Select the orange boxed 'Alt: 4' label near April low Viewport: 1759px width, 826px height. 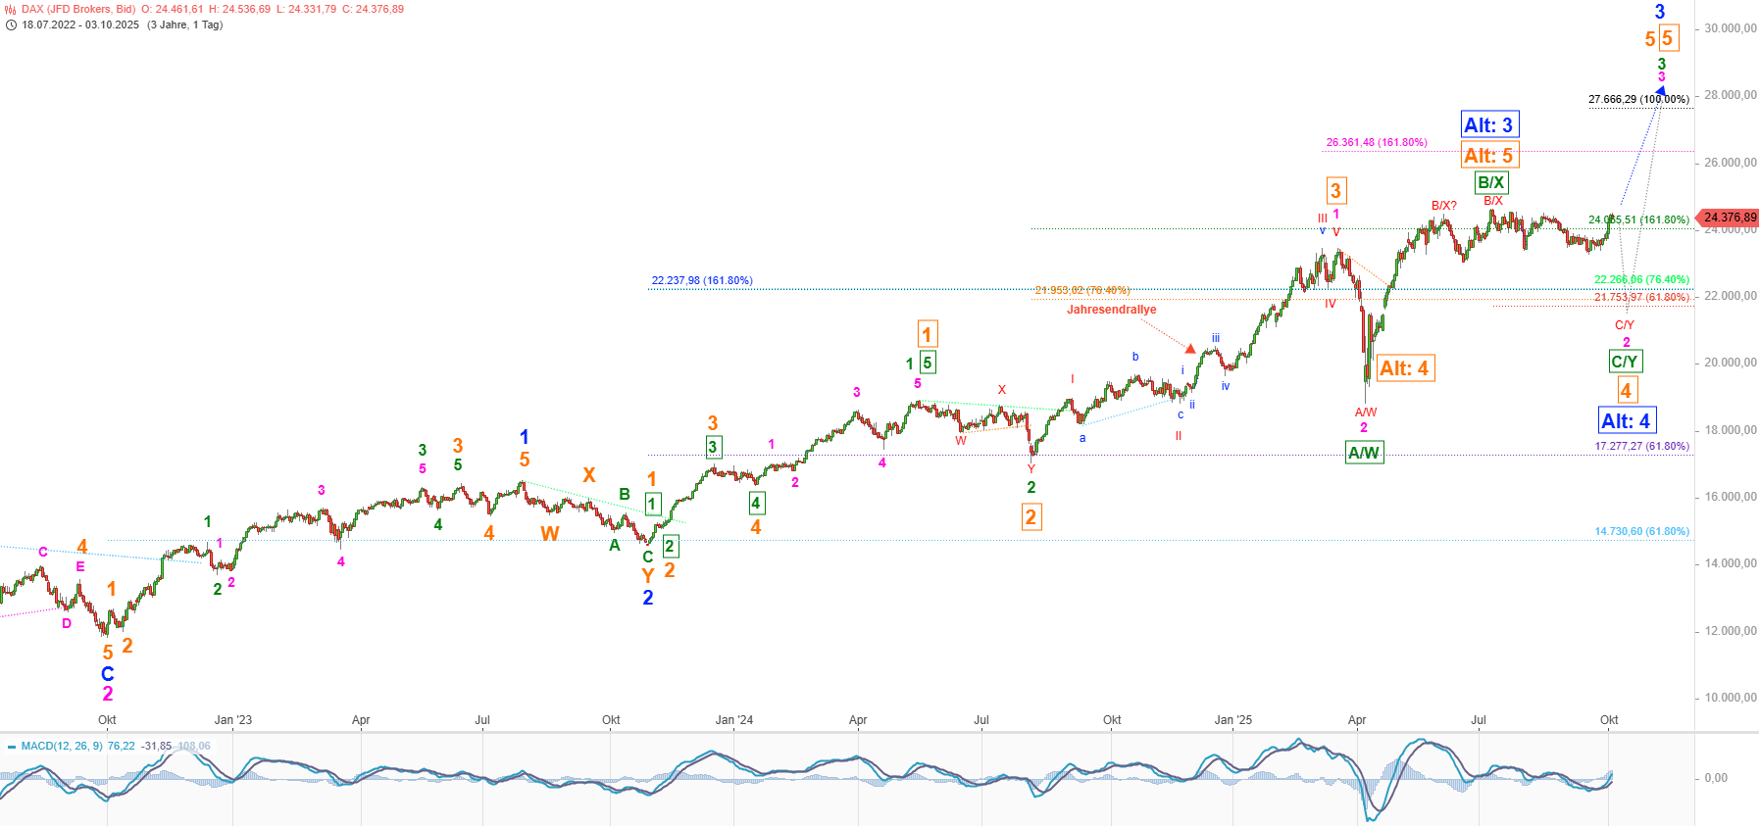(x=1403, y=368)
